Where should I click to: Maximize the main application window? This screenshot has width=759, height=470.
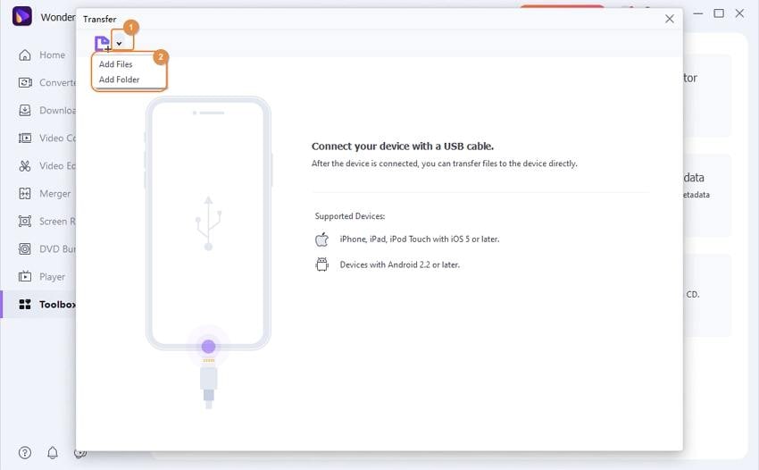719,13
